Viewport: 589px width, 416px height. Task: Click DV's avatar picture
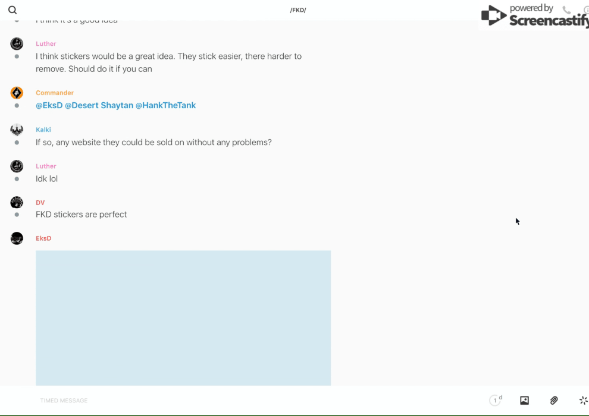tap(17, 203)
